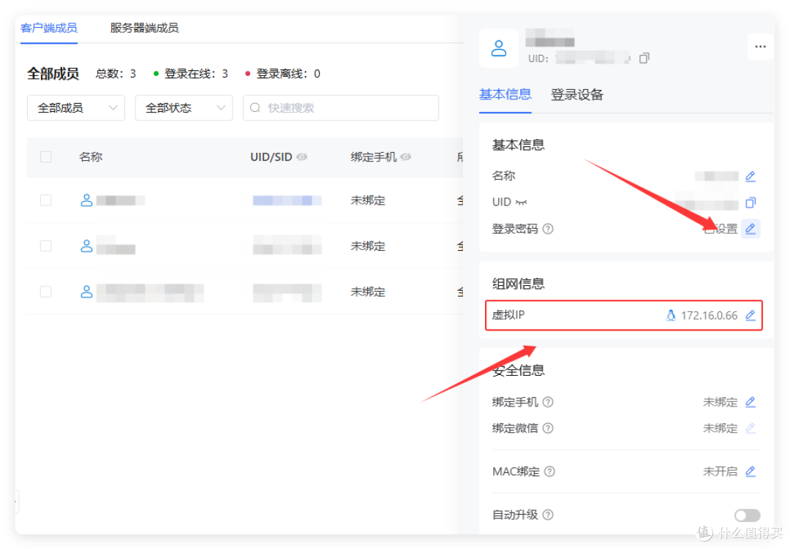The height and width of the screenshot is (549, 790).
Task: Click the UID/SID column header
Action: pos(271,156)
